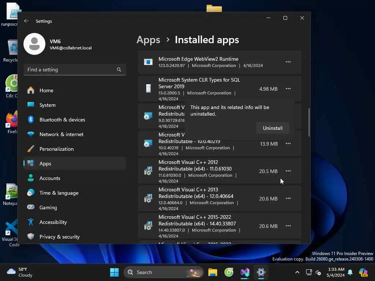Confirm with the Uninstall button
Viewport: 375px width, 281px height.
click(272, 128)
